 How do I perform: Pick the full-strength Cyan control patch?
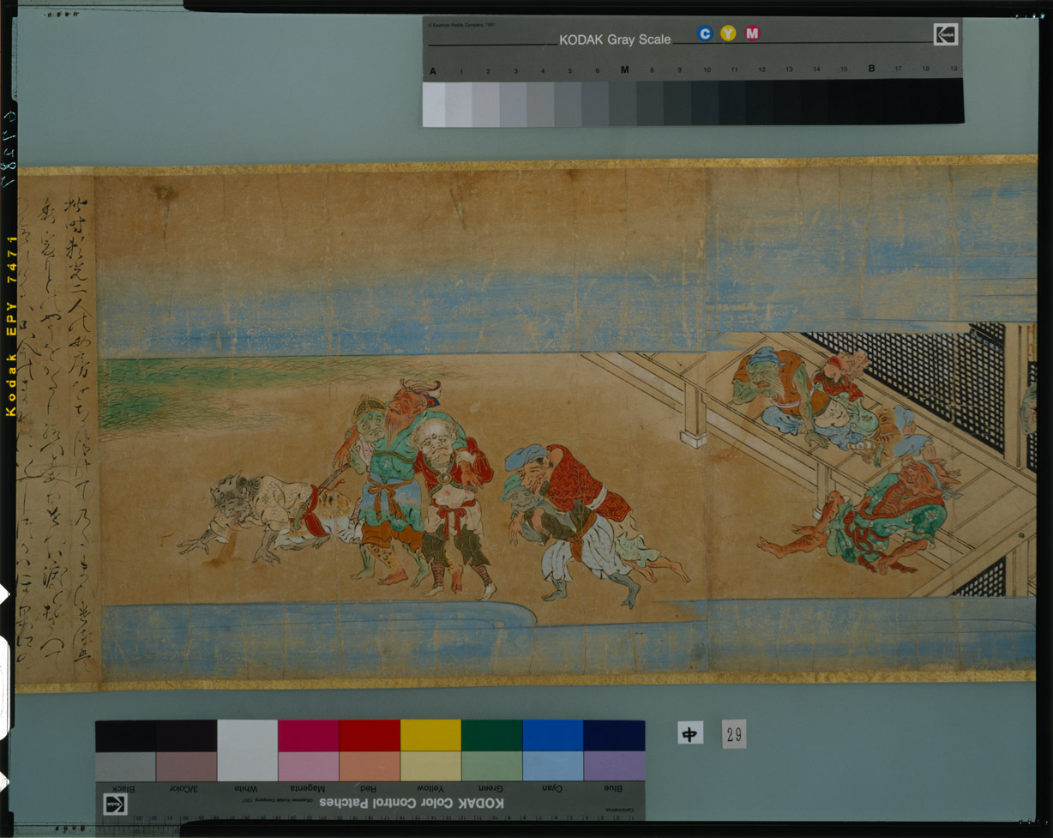pyautogui.click(x=553, y=736)
